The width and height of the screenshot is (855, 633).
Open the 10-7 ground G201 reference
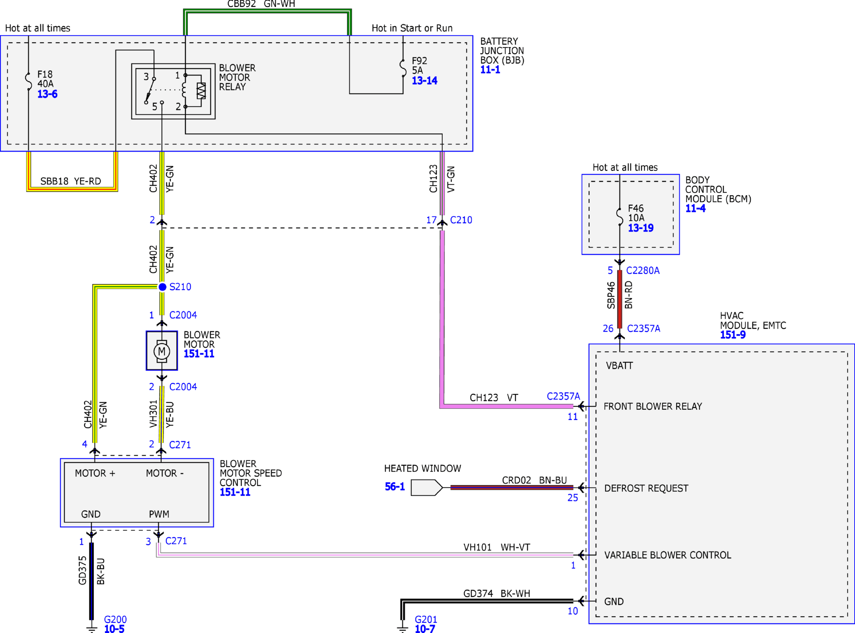pos(424,629)
